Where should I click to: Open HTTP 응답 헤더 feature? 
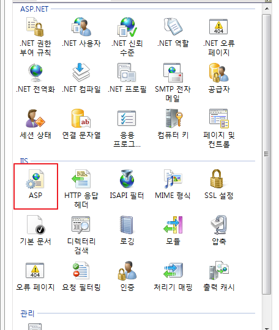[81, 189]
